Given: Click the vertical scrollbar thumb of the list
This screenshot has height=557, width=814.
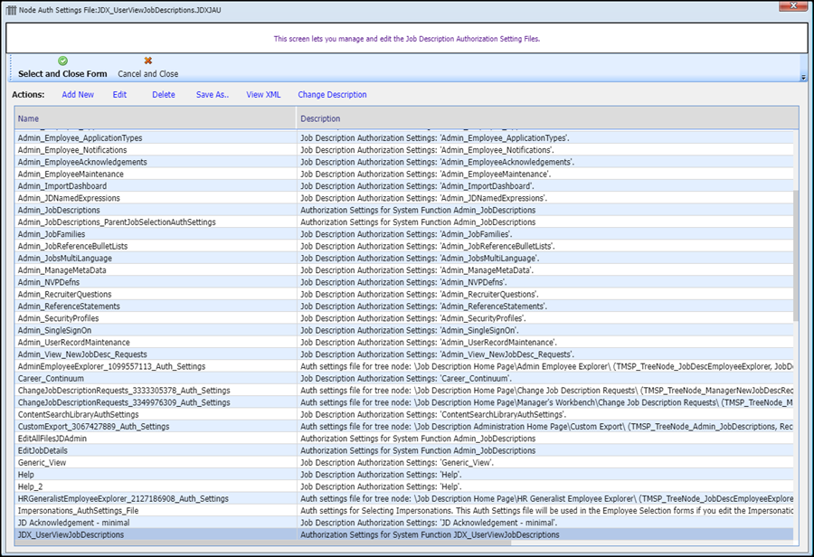Looking at the screenshot, I should 796,256.
